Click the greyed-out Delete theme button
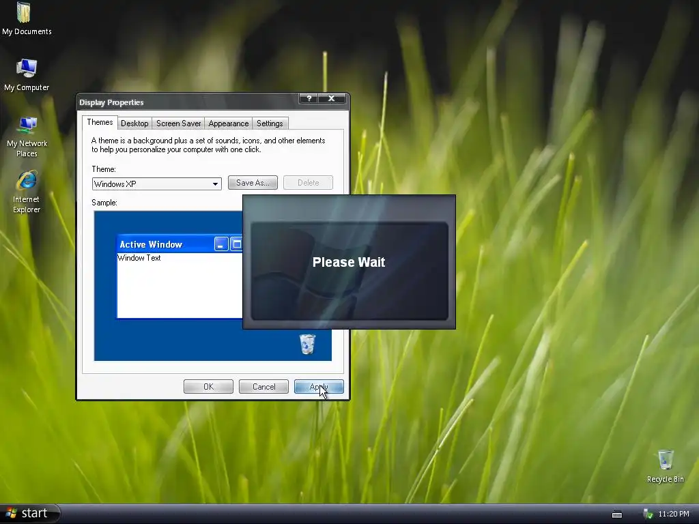 click(308, 183)
